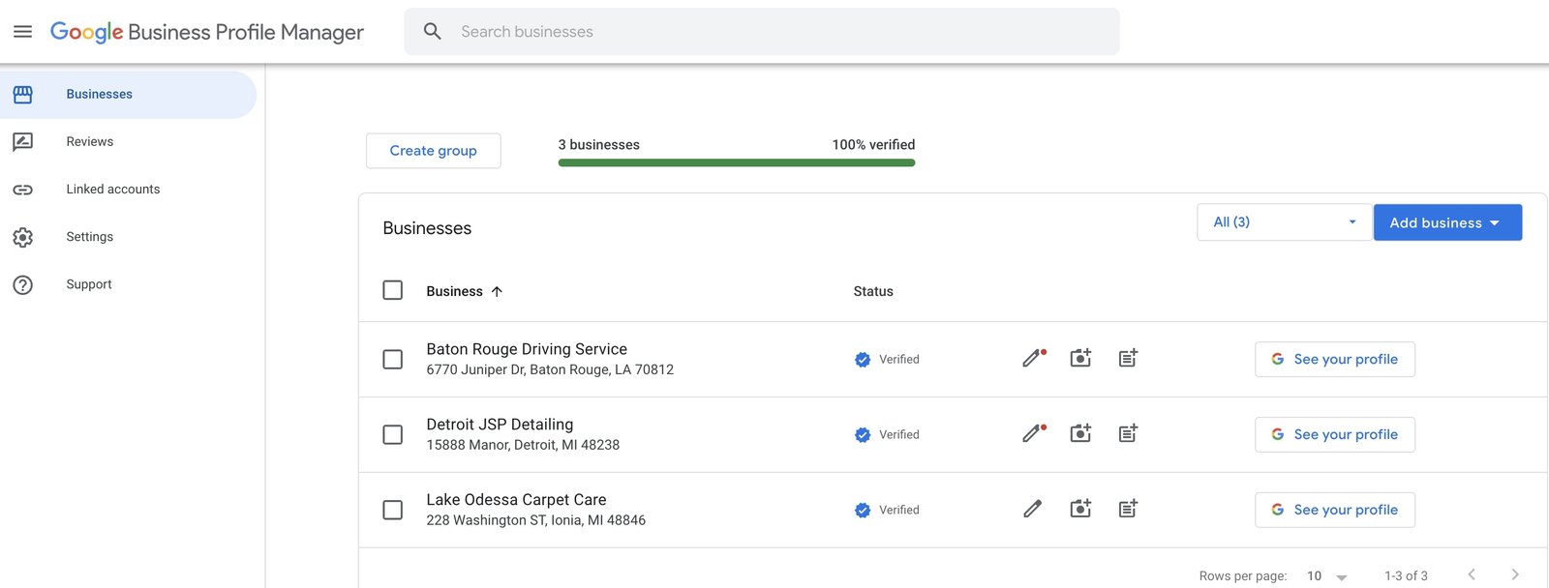The width and height of the screenshot is (1549, 588).
Task: Expand the Add business dropdown
Action: pyautogui.click(x=1446, y=222)
